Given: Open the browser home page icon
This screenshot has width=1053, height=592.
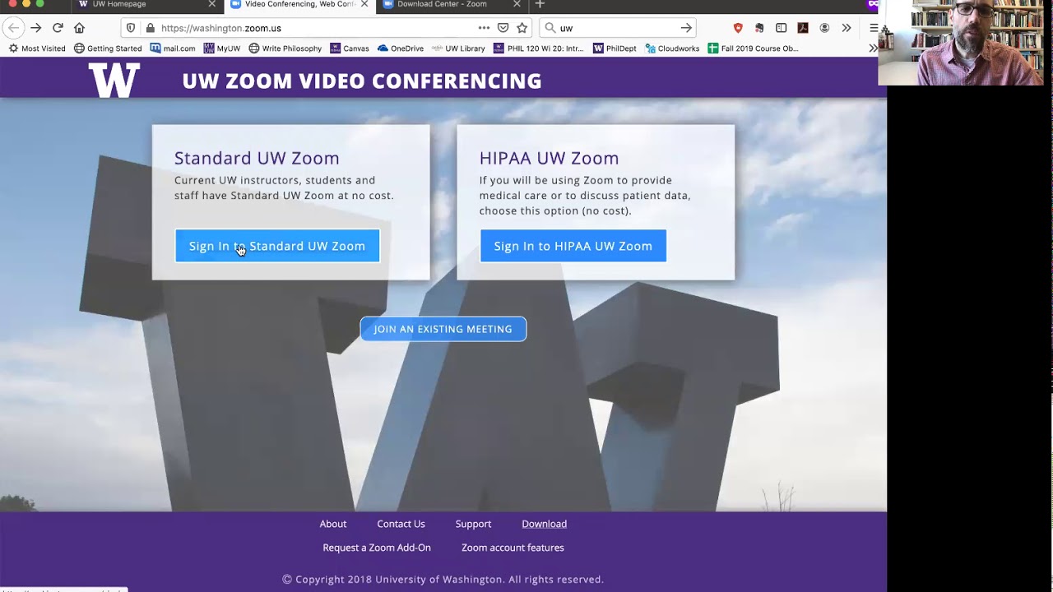Looking at the screenshot, I should pyautogui.click(x=79, y=28).
